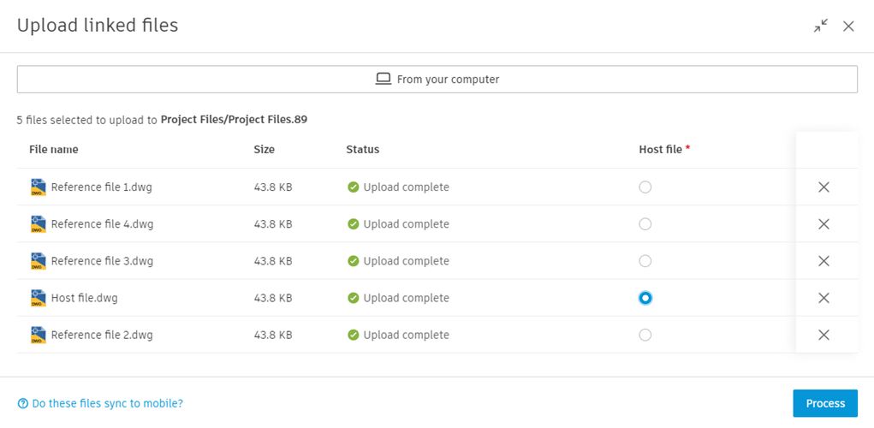The width and height of the screenshot is (874, 428).
Task: Click the help question mark icon
Action: (x=23, y=403)
